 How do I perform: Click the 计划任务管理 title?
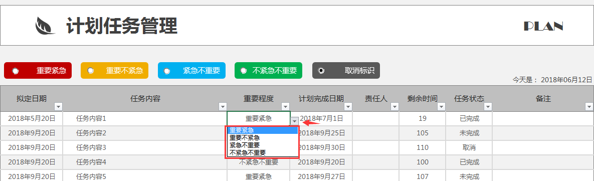coord(122,26)
